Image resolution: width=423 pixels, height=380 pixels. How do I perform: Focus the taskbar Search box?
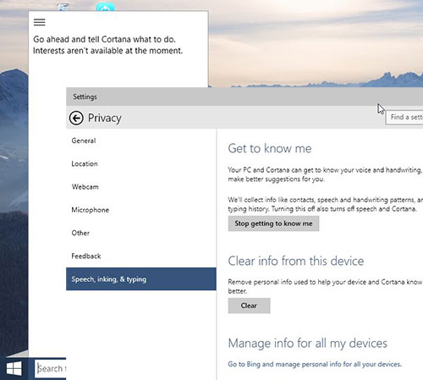[51, 368]
